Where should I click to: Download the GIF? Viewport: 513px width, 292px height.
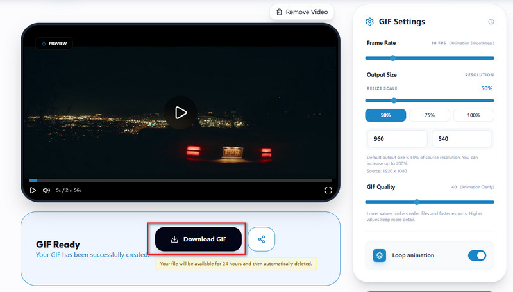click(198, 239)
